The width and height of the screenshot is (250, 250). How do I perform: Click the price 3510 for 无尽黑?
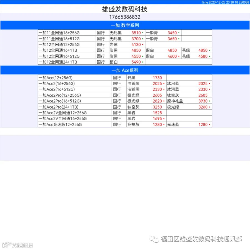(136, 33)
